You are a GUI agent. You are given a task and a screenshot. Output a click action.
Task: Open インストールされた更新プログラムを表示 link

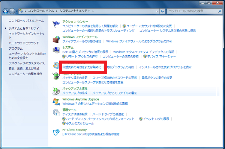coord(165,67)
